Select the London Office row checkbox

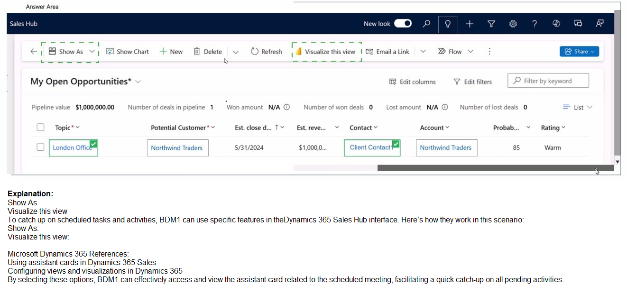tap(40, 147)
